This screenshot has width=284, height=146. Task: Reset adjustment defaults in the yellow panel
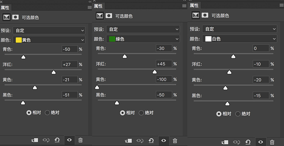click(57, 140)
